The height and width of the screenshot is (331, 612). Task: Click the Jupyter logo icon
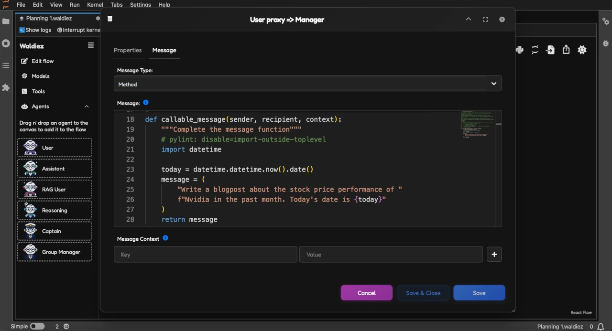pyautogui.click(x=6, y=4)
